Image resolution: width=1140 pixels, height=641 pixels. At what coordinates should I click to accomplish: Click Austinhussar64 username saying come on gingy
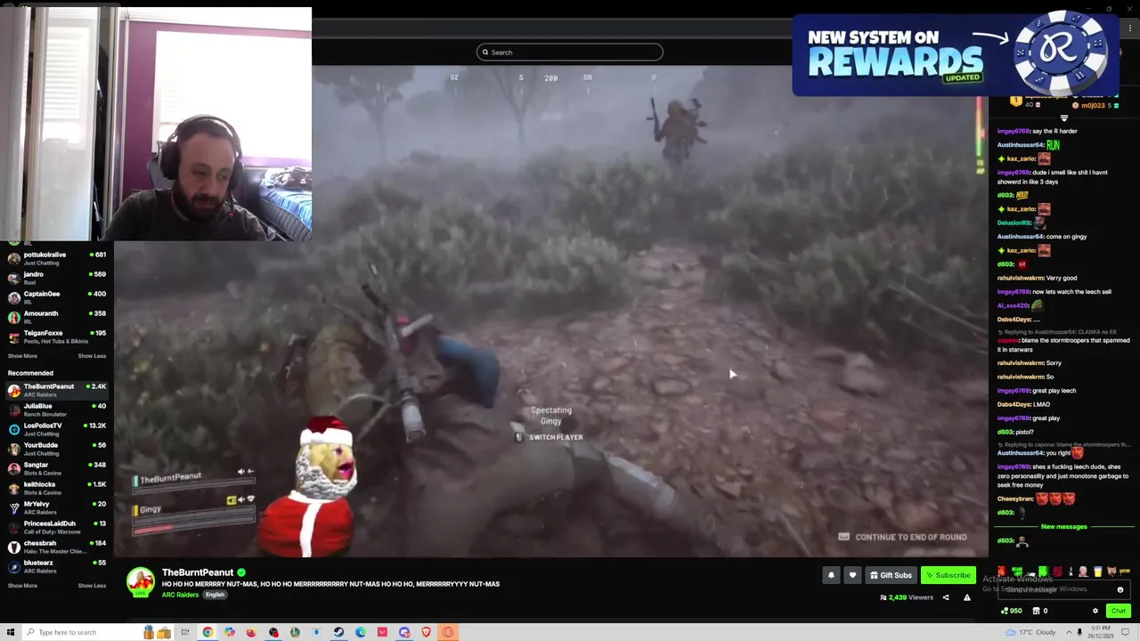click(x=1021, y=237)
